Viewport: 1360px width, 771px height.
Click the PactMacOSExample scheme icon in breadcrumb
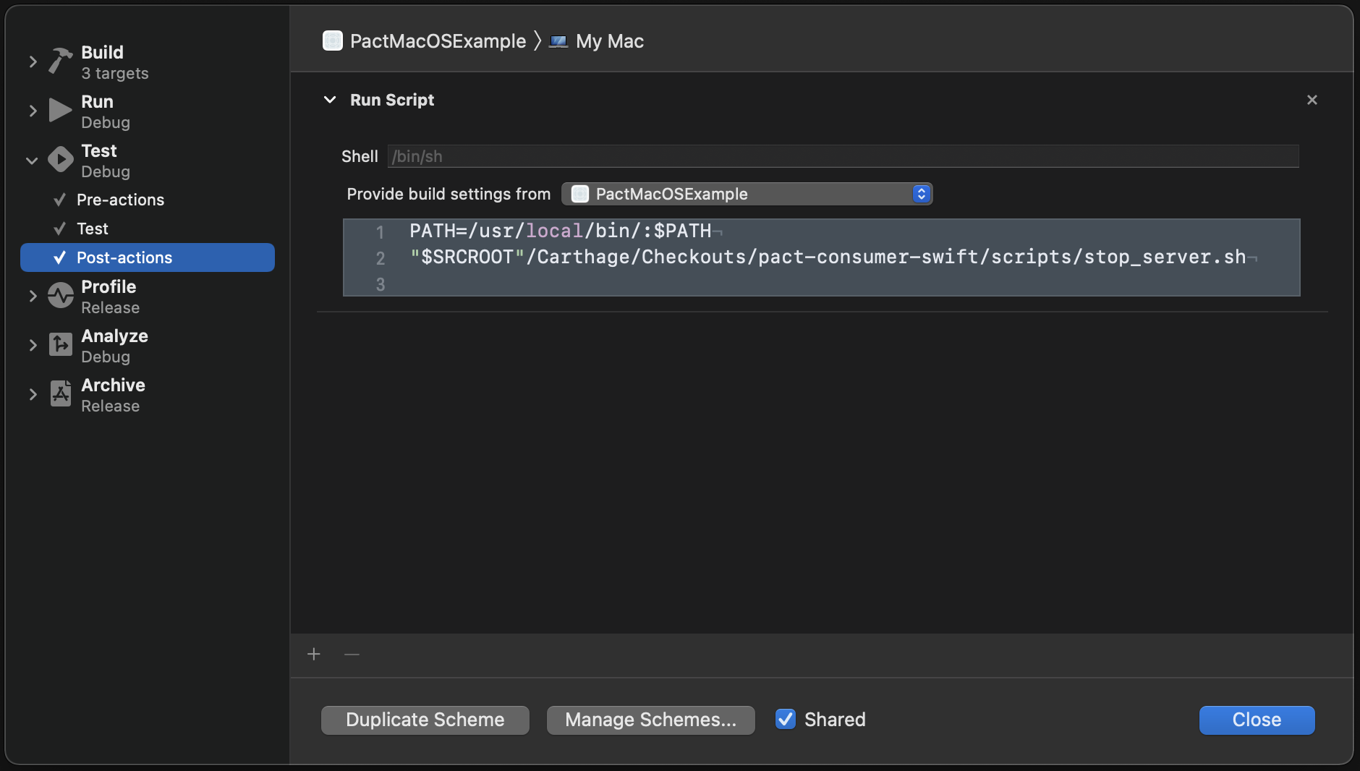pos(333,41)
